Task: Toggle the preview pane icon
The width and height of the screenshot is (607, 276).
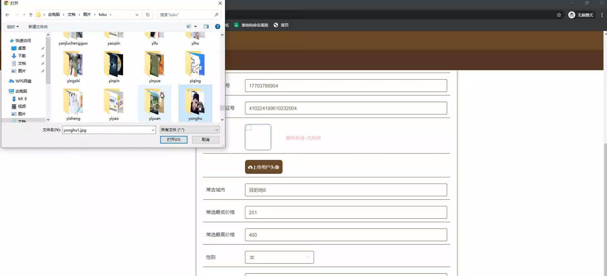Action: click(206, 26)
